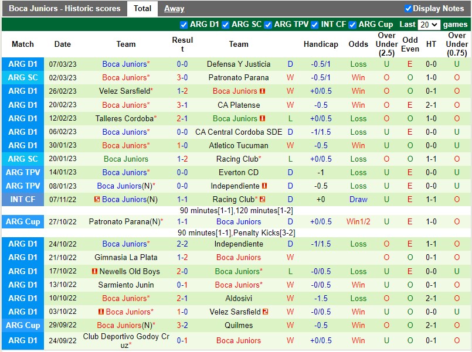The height and width of the screenshot is (352, 472).
Task: Uncheck the ARG Cup checkbox
Action: coord(352,25)
